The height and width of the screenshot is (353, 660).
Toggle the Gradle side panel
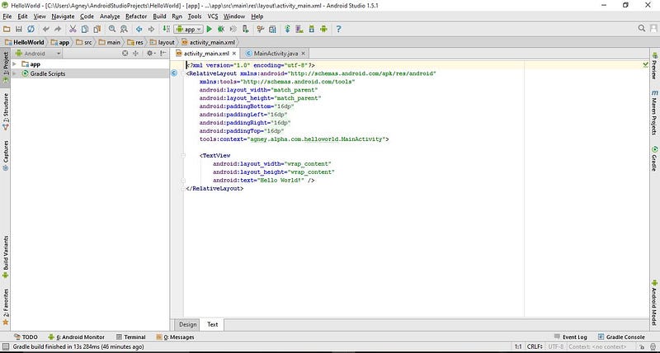[654, 158]
